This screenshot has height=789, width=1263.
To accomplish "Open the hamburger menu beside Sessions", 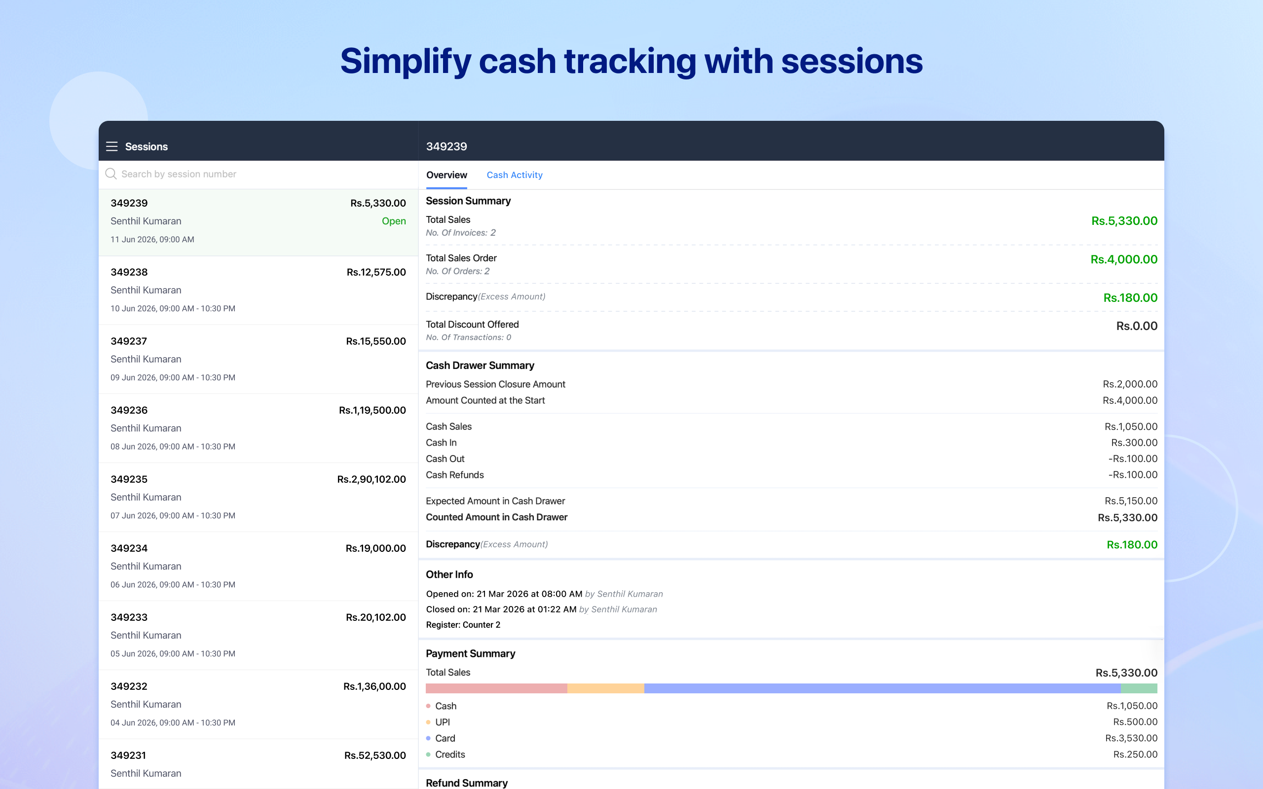I will [x=111, y=146].
